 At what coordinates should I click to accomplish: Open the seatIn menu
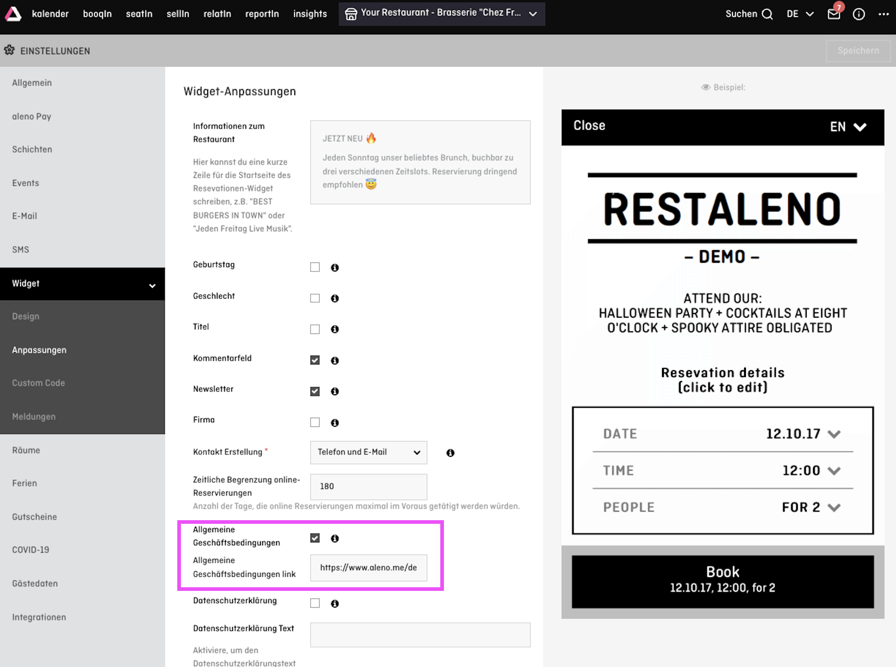(139, 14)
